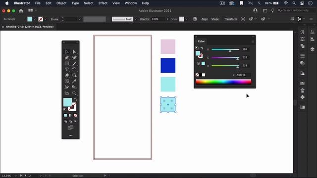Select the Artboard tool

coord(67,93)
